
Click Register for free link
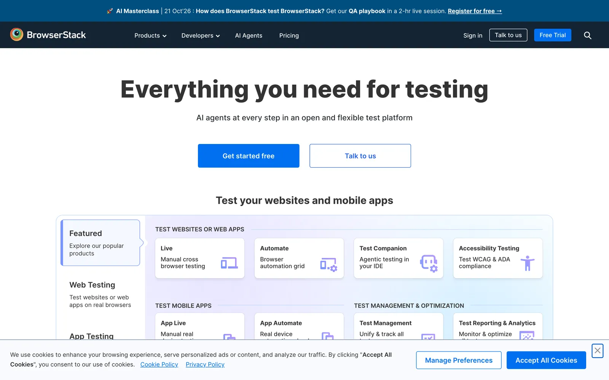[475, 11]
